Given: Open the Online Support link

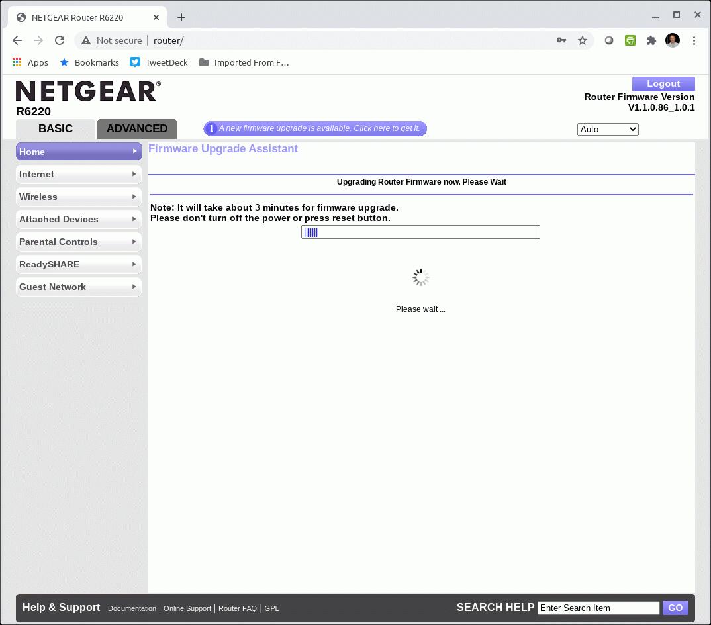Looking at the screenshot, I should (187, 608).
